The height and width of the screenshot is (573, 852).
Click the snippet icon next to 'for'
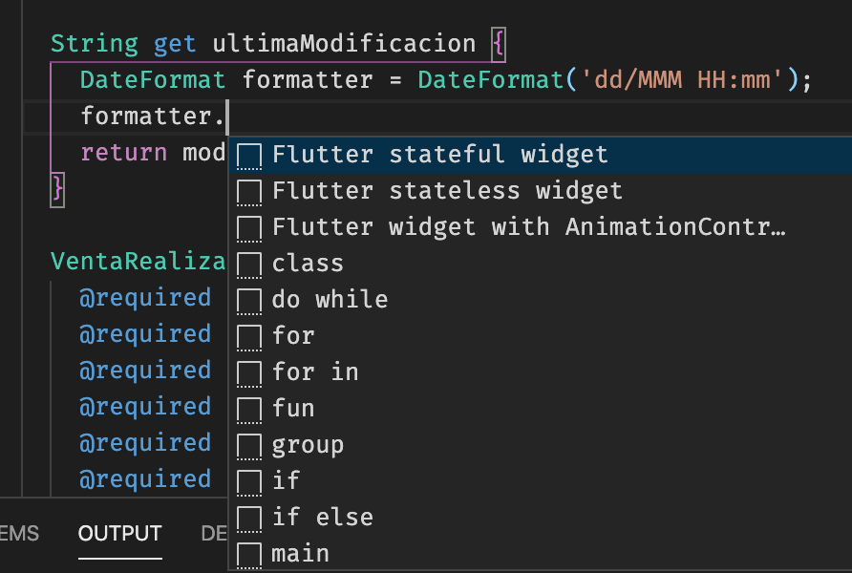coord(249,335)
